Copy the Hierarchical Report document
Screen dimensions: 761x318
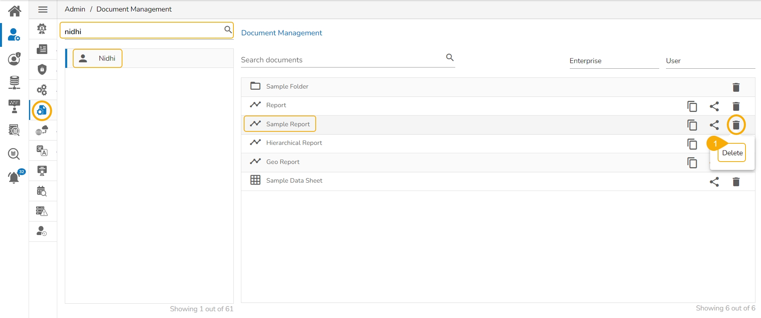point(692,144)
